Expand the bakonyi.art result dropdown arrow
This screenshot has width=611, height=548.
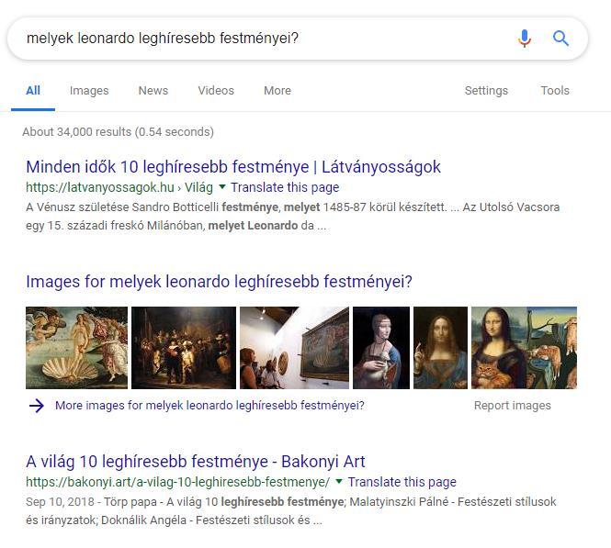pos(339,481)
